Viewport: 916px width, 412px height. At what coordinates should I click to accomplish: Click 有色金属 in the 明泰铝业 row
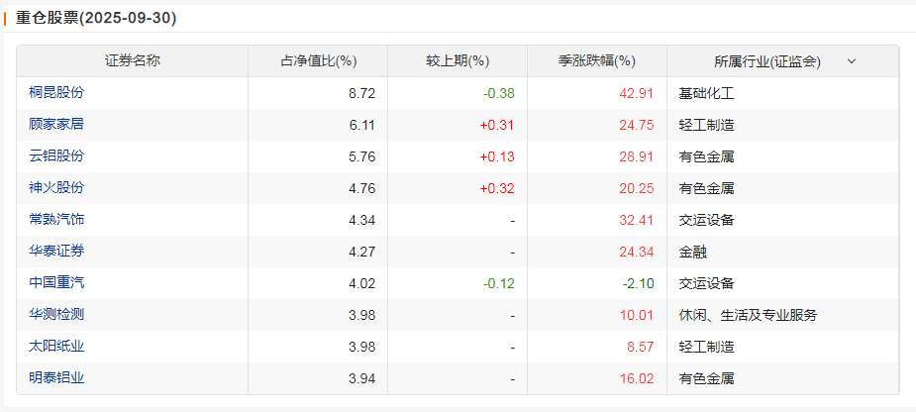706,378
